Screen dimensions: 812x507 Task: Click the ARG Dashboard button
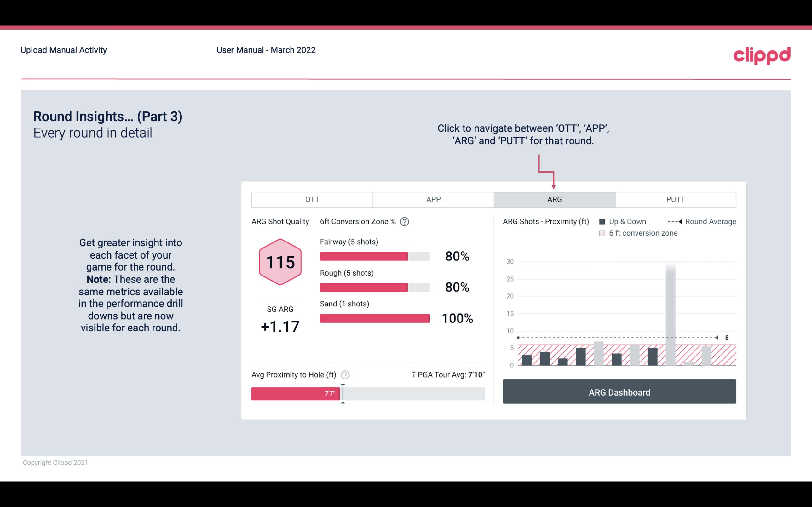pos(620,392)
